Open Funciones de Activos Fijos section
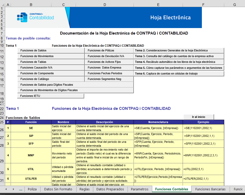245x195 pixels. 109,62
